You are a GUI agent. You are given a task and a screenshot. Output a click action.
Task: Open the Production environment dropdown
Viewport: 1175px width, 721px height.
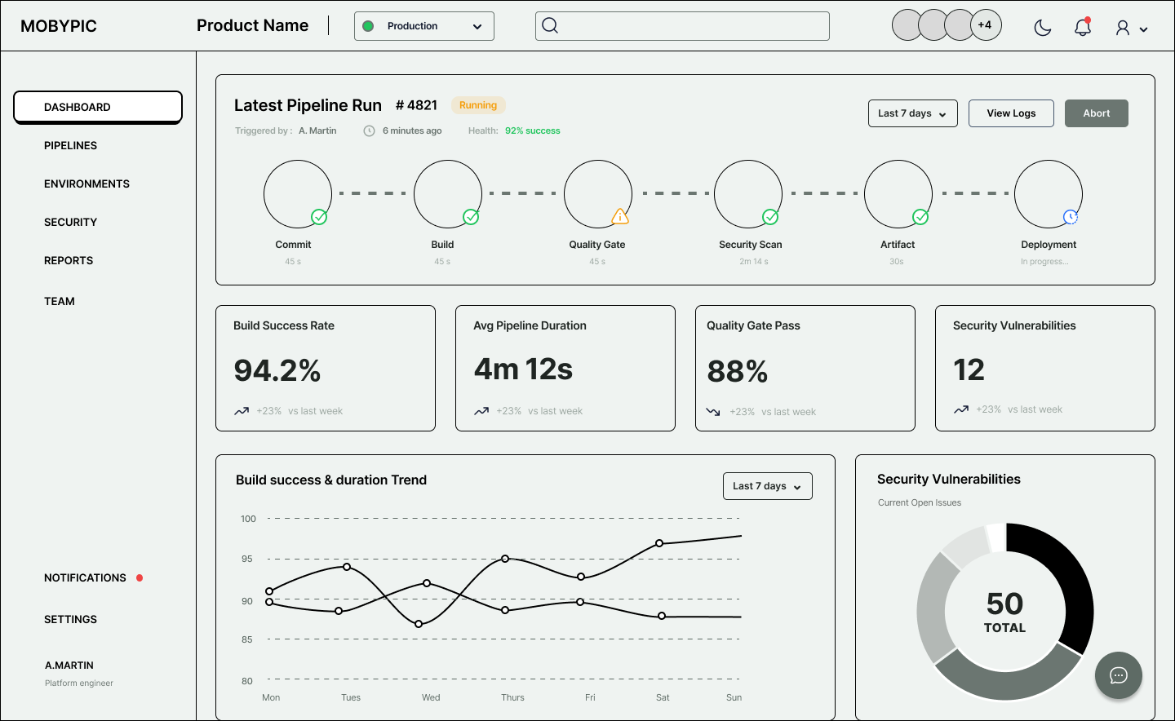pos(424,26)
